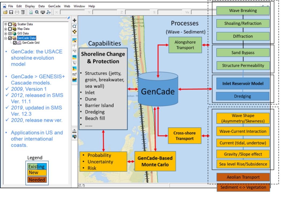Click the "(?, ?)" status bar coordinates
295x198 pixels.
[82, 185]
